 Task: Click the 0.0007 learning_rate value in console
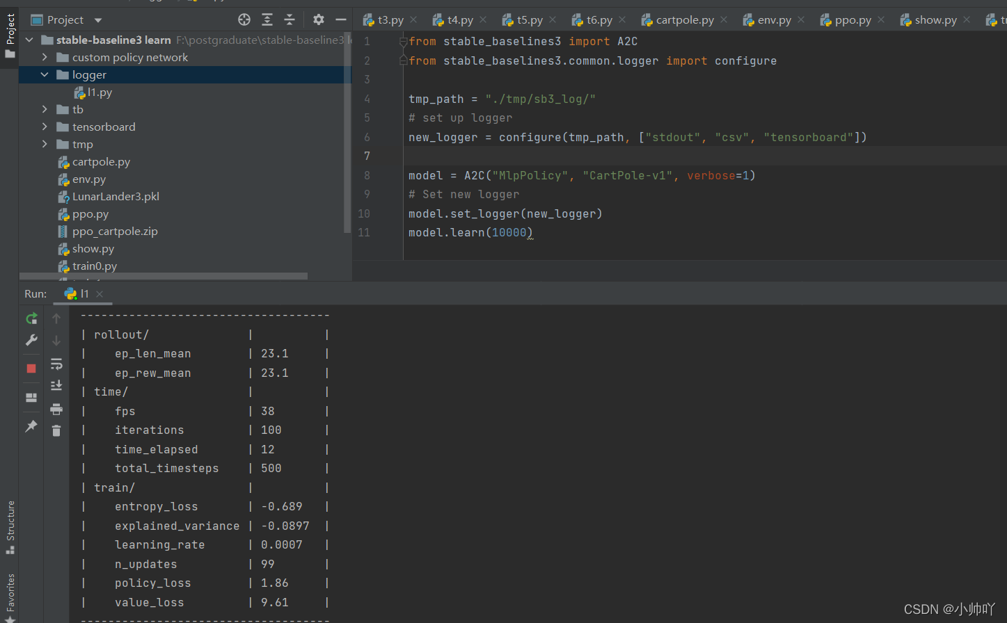[282, 545]
